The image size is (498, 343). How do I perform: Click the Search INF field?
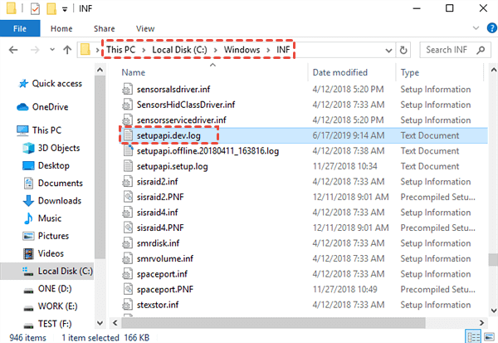(x=455, y=50)
